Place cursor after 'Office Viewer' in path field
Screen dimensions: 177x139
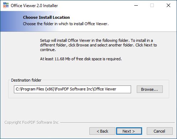tap(116, 89)
